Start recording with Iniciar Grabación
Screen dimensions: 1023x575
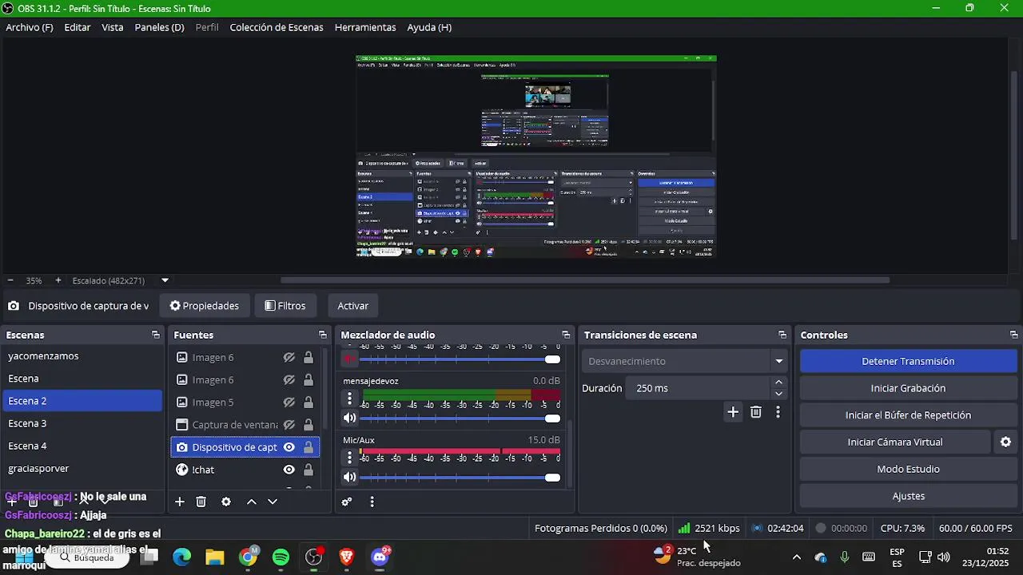pos(908,388)
